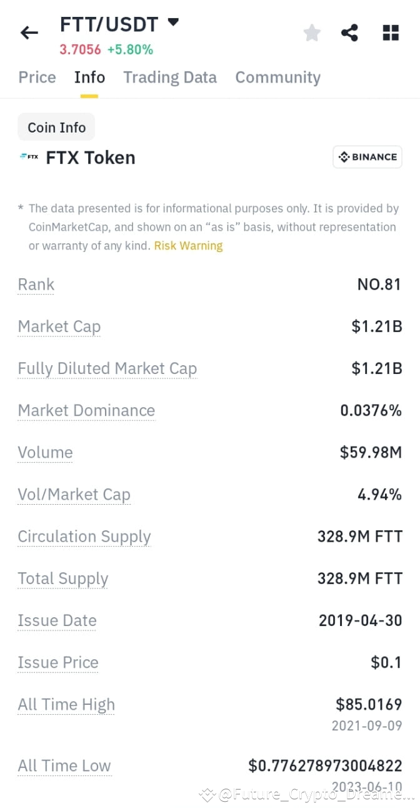
Task: Tap the Binance exchange badge
Action: 367,157
